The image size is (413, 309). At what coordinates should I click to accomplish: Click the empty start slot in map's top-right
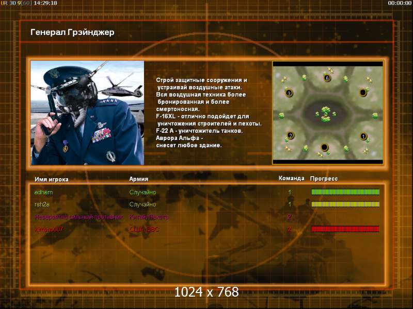tap(363, 92)
